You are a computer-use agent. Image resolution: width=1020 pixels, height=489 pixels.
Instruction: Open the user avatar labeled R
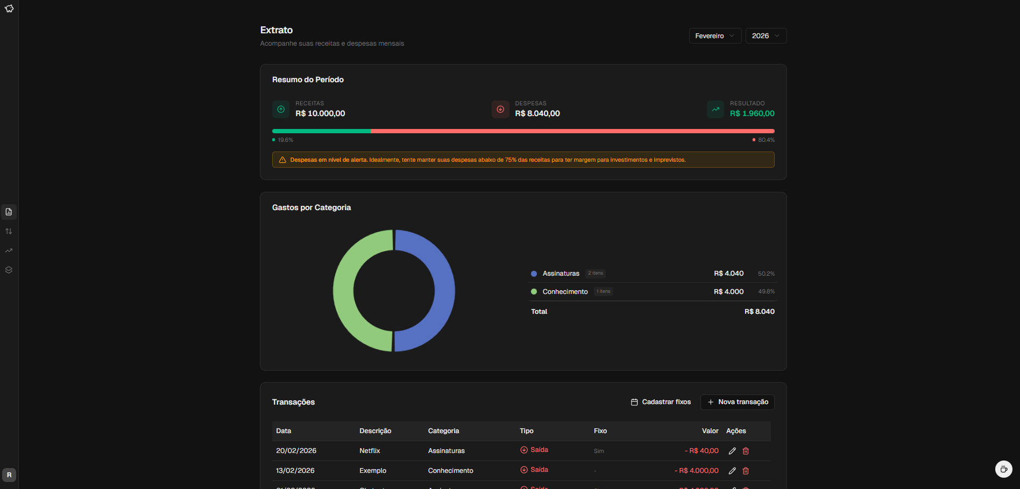coord(9,475)
